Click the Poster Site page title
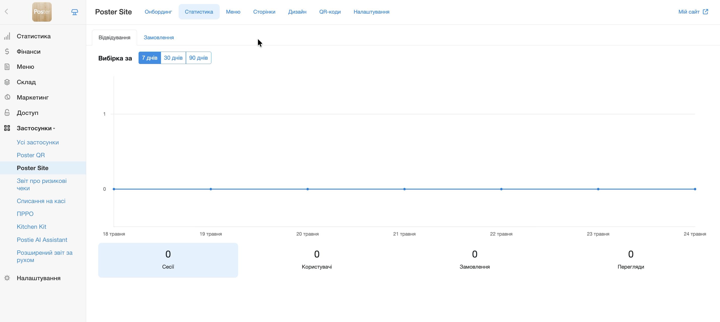The image size is (720, 322). point(113,12)
